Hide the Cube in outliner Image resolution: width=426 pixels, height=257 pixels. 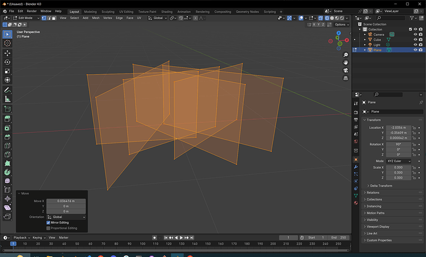(x=415, y=40)
